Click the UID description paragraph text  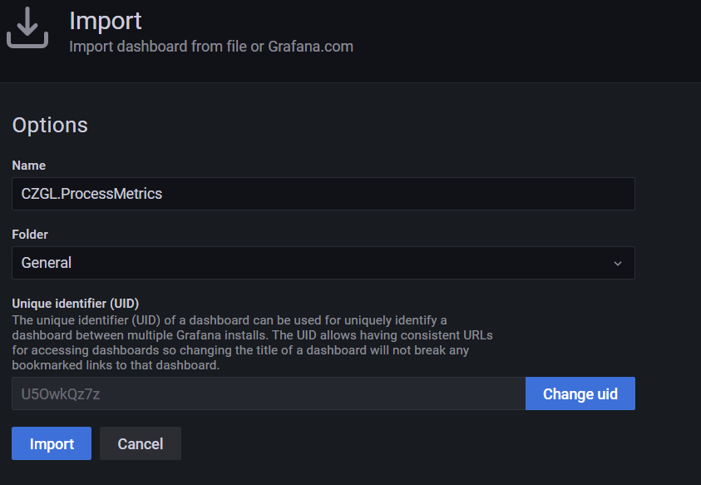[x=252, y=343]
